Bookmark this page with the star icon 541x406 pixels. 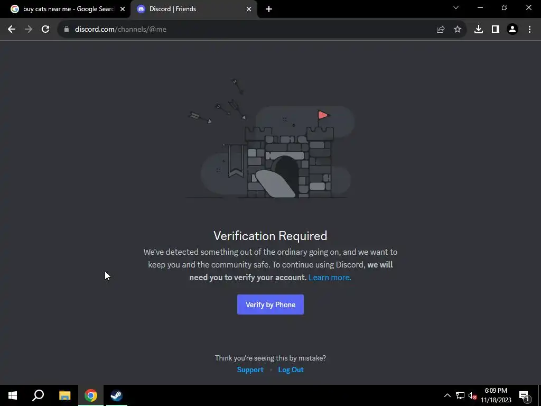tap(458, 30)
